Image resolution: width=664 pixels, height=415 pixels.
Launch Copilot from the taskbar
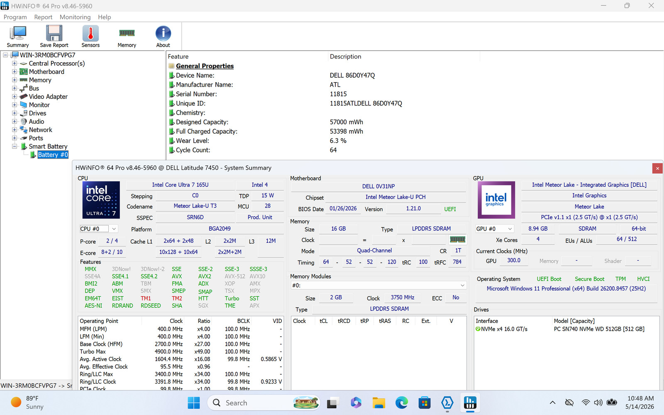[x=356, y=403]
